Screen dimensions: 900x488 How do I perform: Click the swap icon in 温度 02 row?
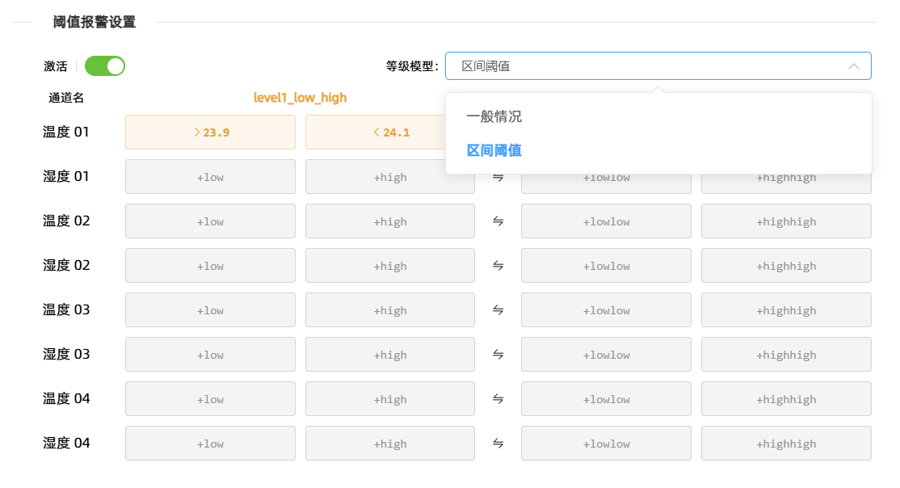498,221
